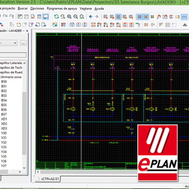The height and width of the screenshot is (189, 189).
Task: Click the hatched area toolbar icon
Action: (x=168, y=25)
